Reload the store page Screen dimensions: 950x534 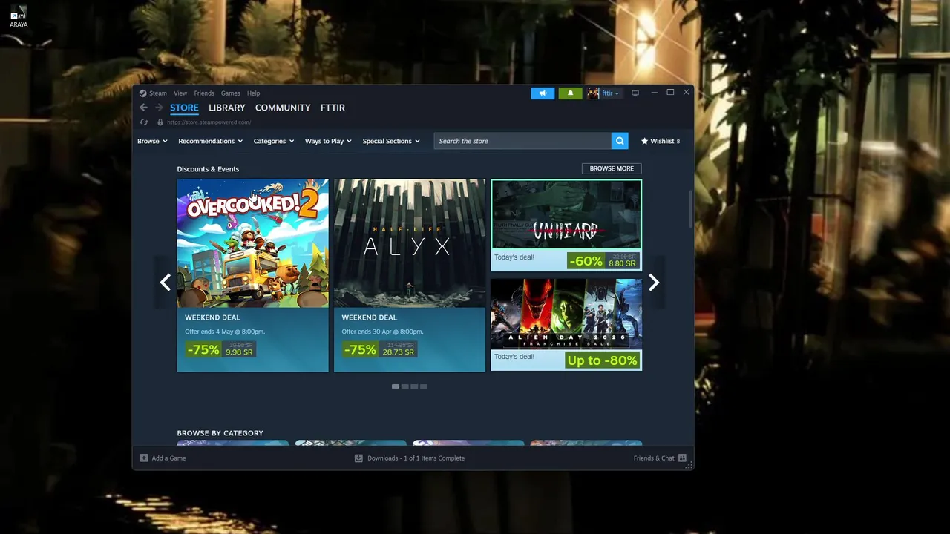tap(144, 122)
